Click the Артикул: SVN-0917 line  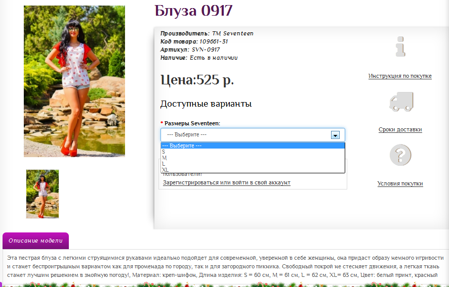(190, 50)
